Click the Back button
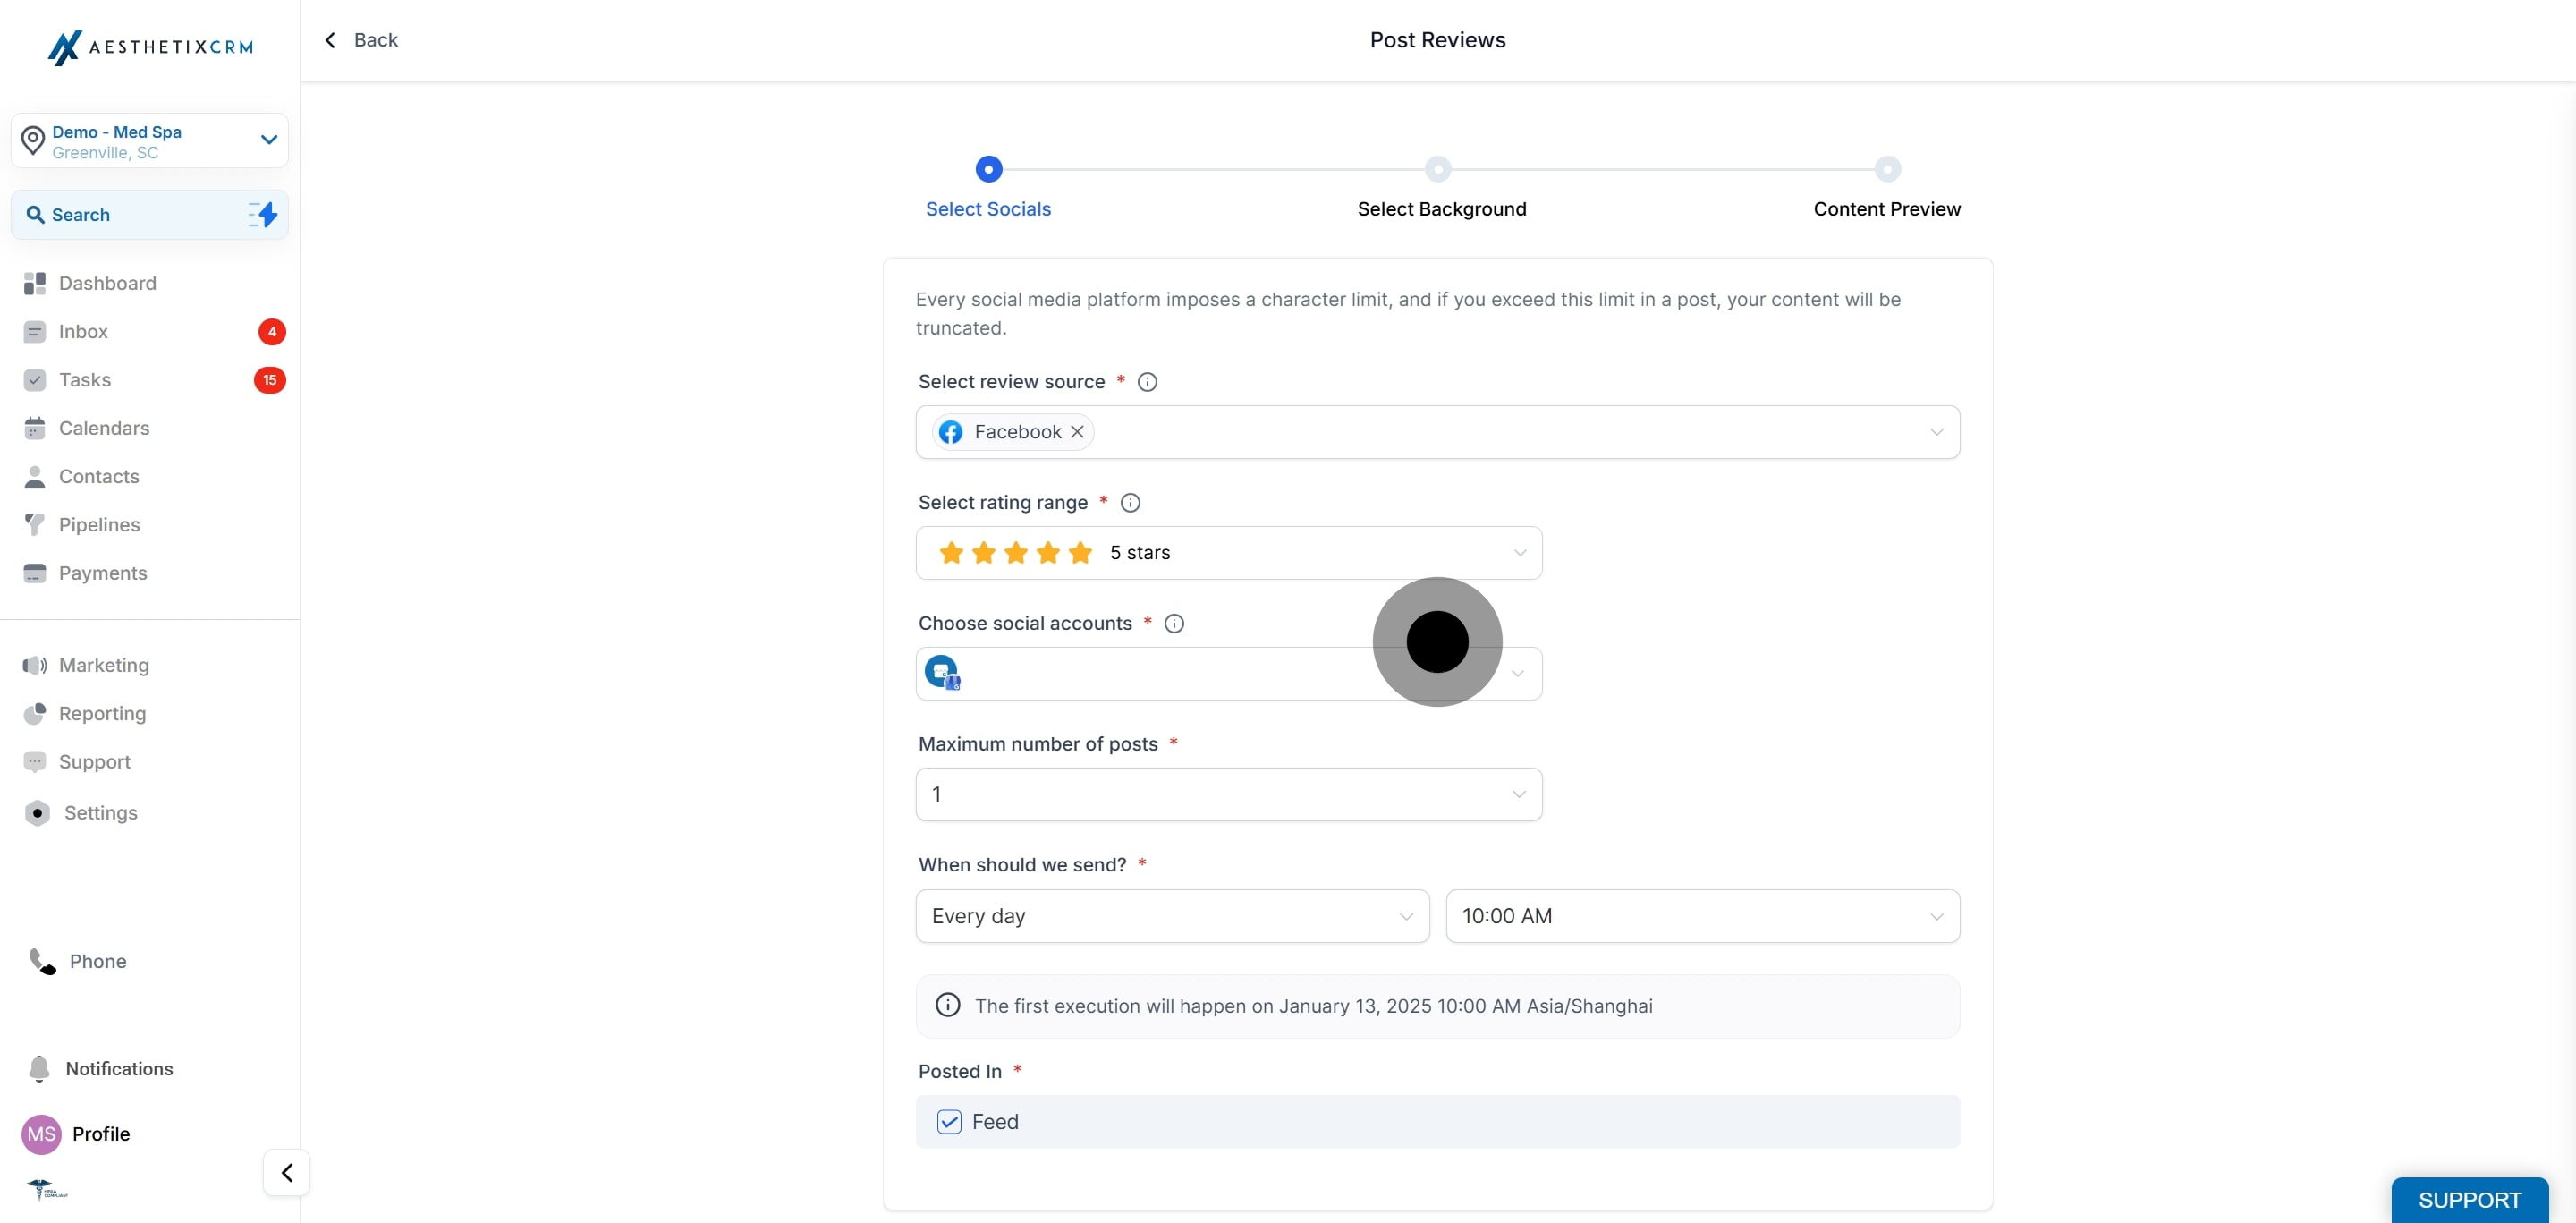2576x1223 pixels. [x=361, y=40]
